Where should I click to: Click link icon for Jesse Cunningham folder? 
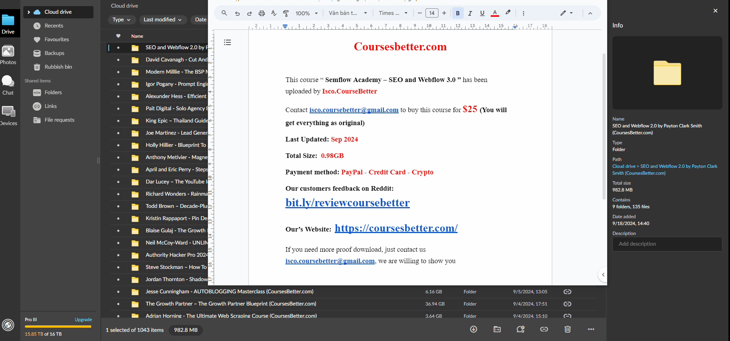pyautogui.click(x=567, y=292)
